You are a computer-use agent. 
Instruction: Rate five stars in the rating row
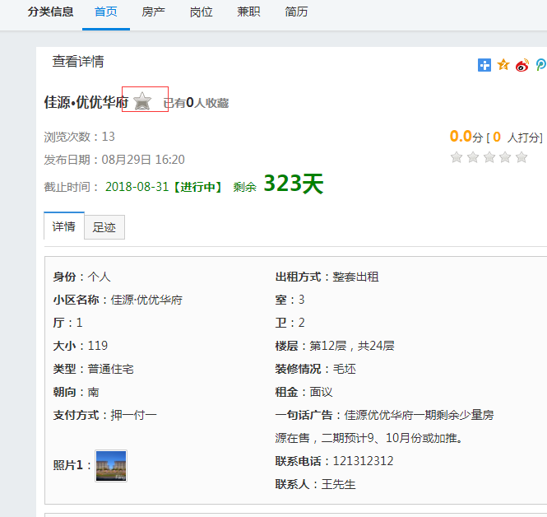pyautogui.click(x=522, y=157)
